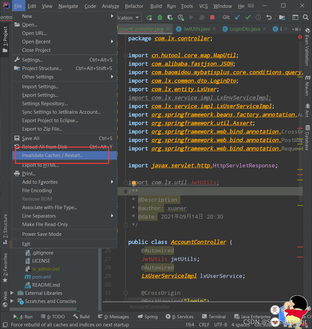The width and height of the screenshot is (312, 329).
Task: Open Search Everywhere magnifier icon
Action: pos(306,17)
